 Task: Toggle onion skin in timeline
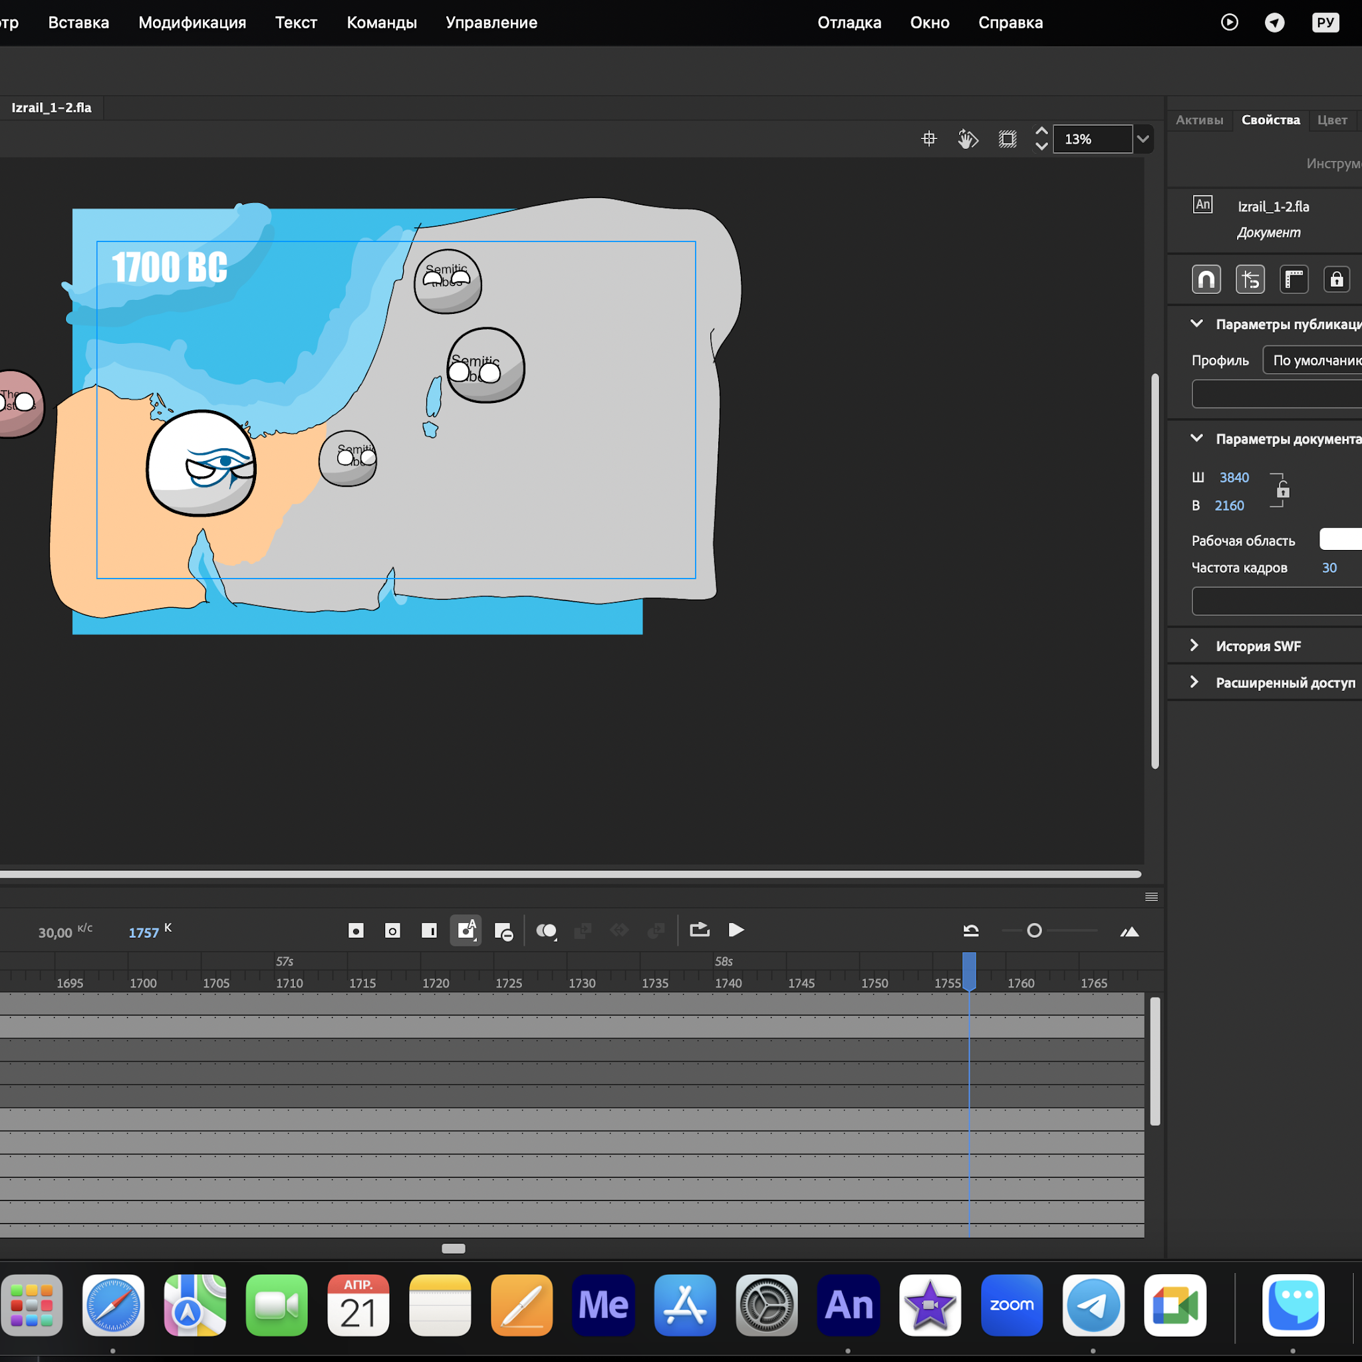pyautogui.click(x=545, y=930)
